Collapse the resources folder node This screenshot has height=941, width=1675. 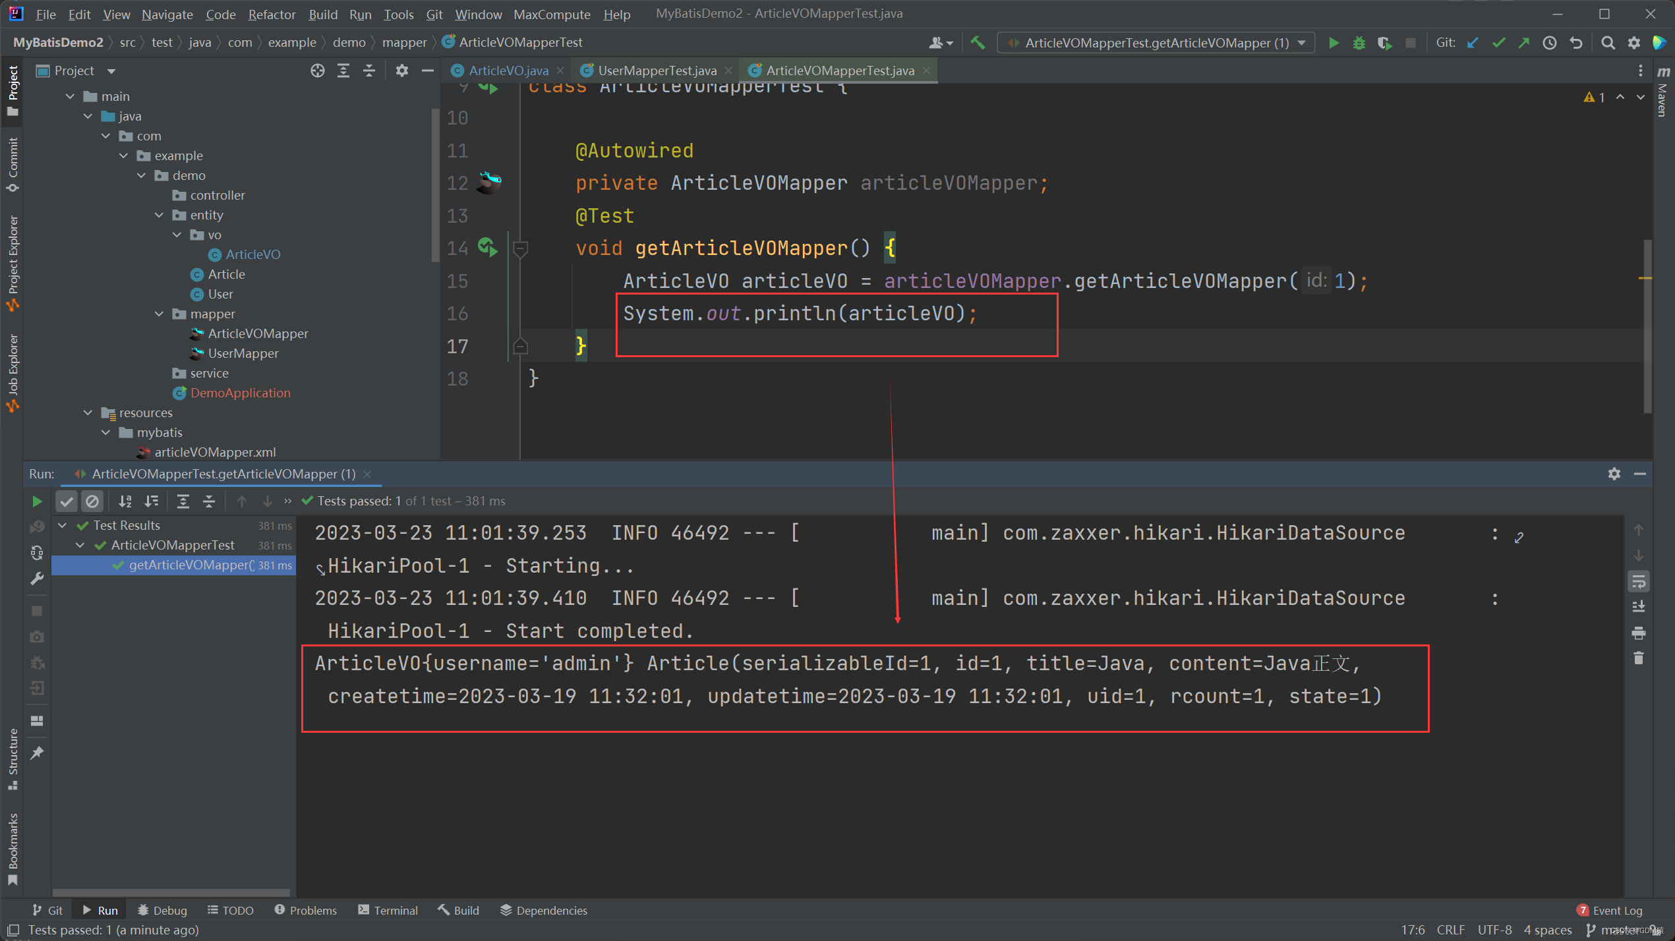[x=88, y=413]
